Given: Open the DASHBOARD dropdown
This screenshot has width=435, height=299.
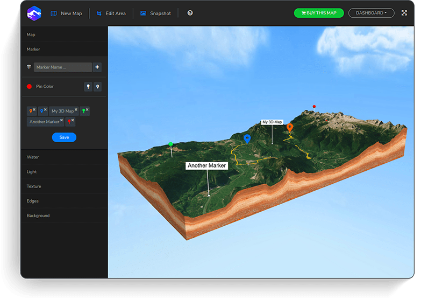Looking at the screenshot, I should click(x=371, y=13).
